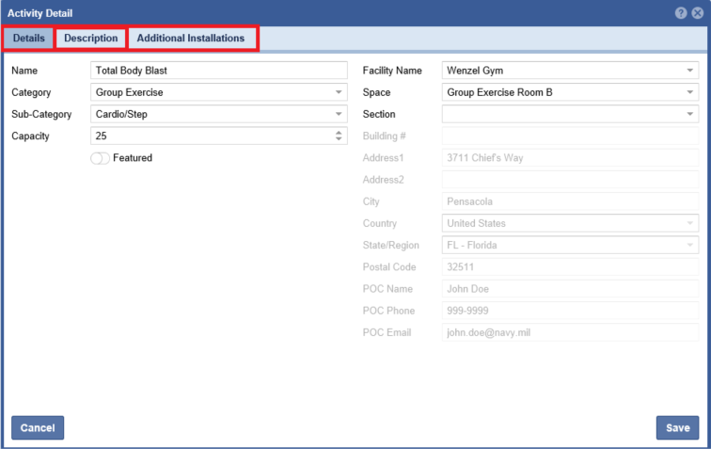Click the Save button
This screenshot has width=711, height=449.
677,427
